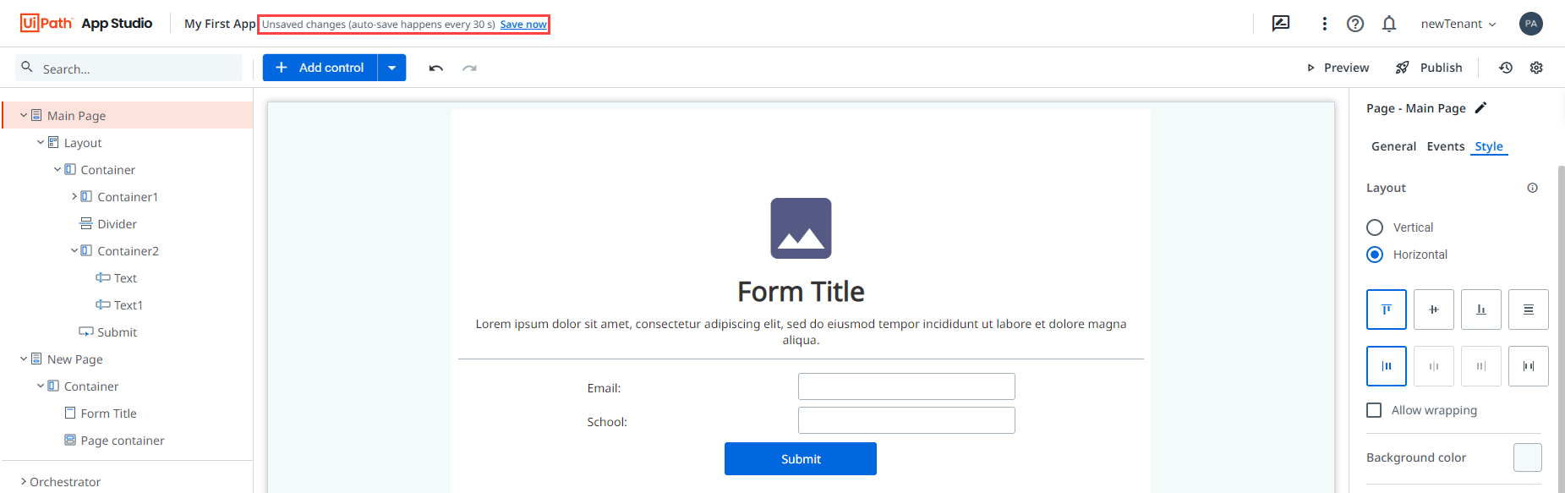Viewport: 1565px width, 493px height.
Task: Click the redo arrow icon
Action: [469, 68]
